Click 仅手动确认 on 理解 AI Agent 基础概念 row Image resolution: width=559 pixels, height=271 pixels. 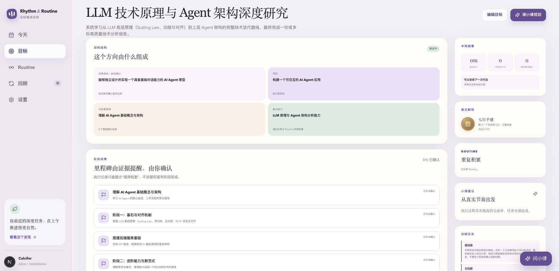429,191
